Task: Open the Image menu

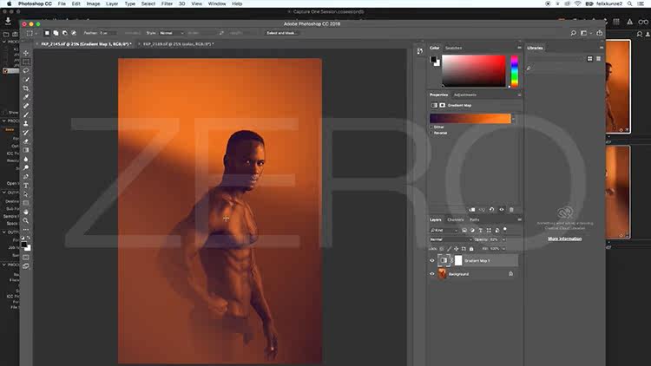Action: point(93,3)
